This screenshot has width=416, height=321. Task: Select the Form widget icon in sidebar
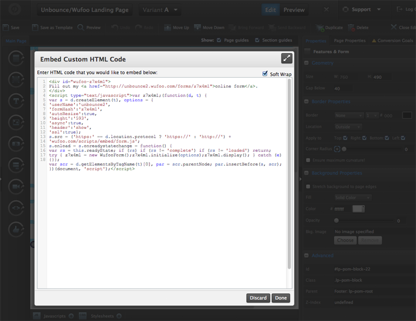click(16, 165)
